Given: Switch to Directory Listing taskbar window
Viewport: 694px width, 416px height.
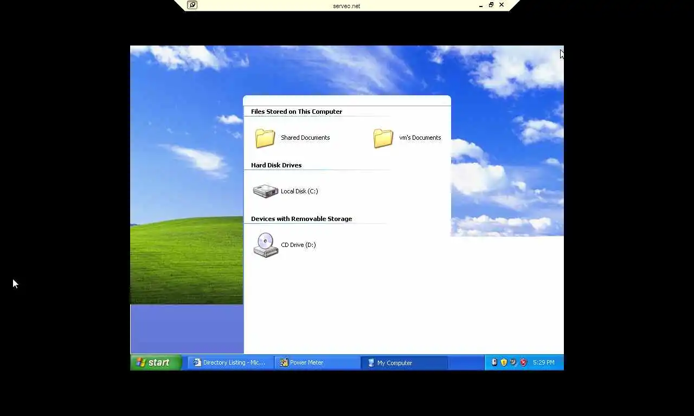Looking at the screenshot, I should 230,362.
